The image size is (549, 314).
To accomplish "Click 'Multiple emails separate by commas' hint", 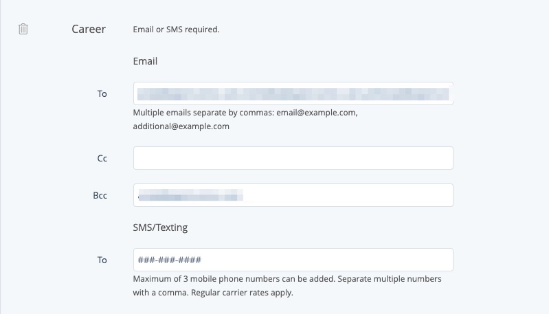I will point(203,113).
